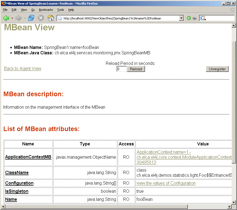Open the Google search engine selector icon

point(203,18)
